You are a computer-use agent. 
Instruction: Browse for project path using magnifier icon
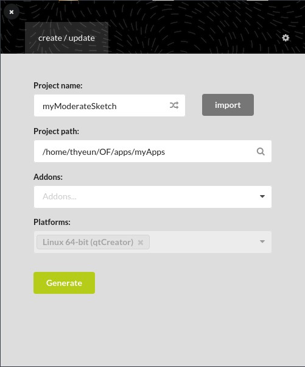point(261,151)
